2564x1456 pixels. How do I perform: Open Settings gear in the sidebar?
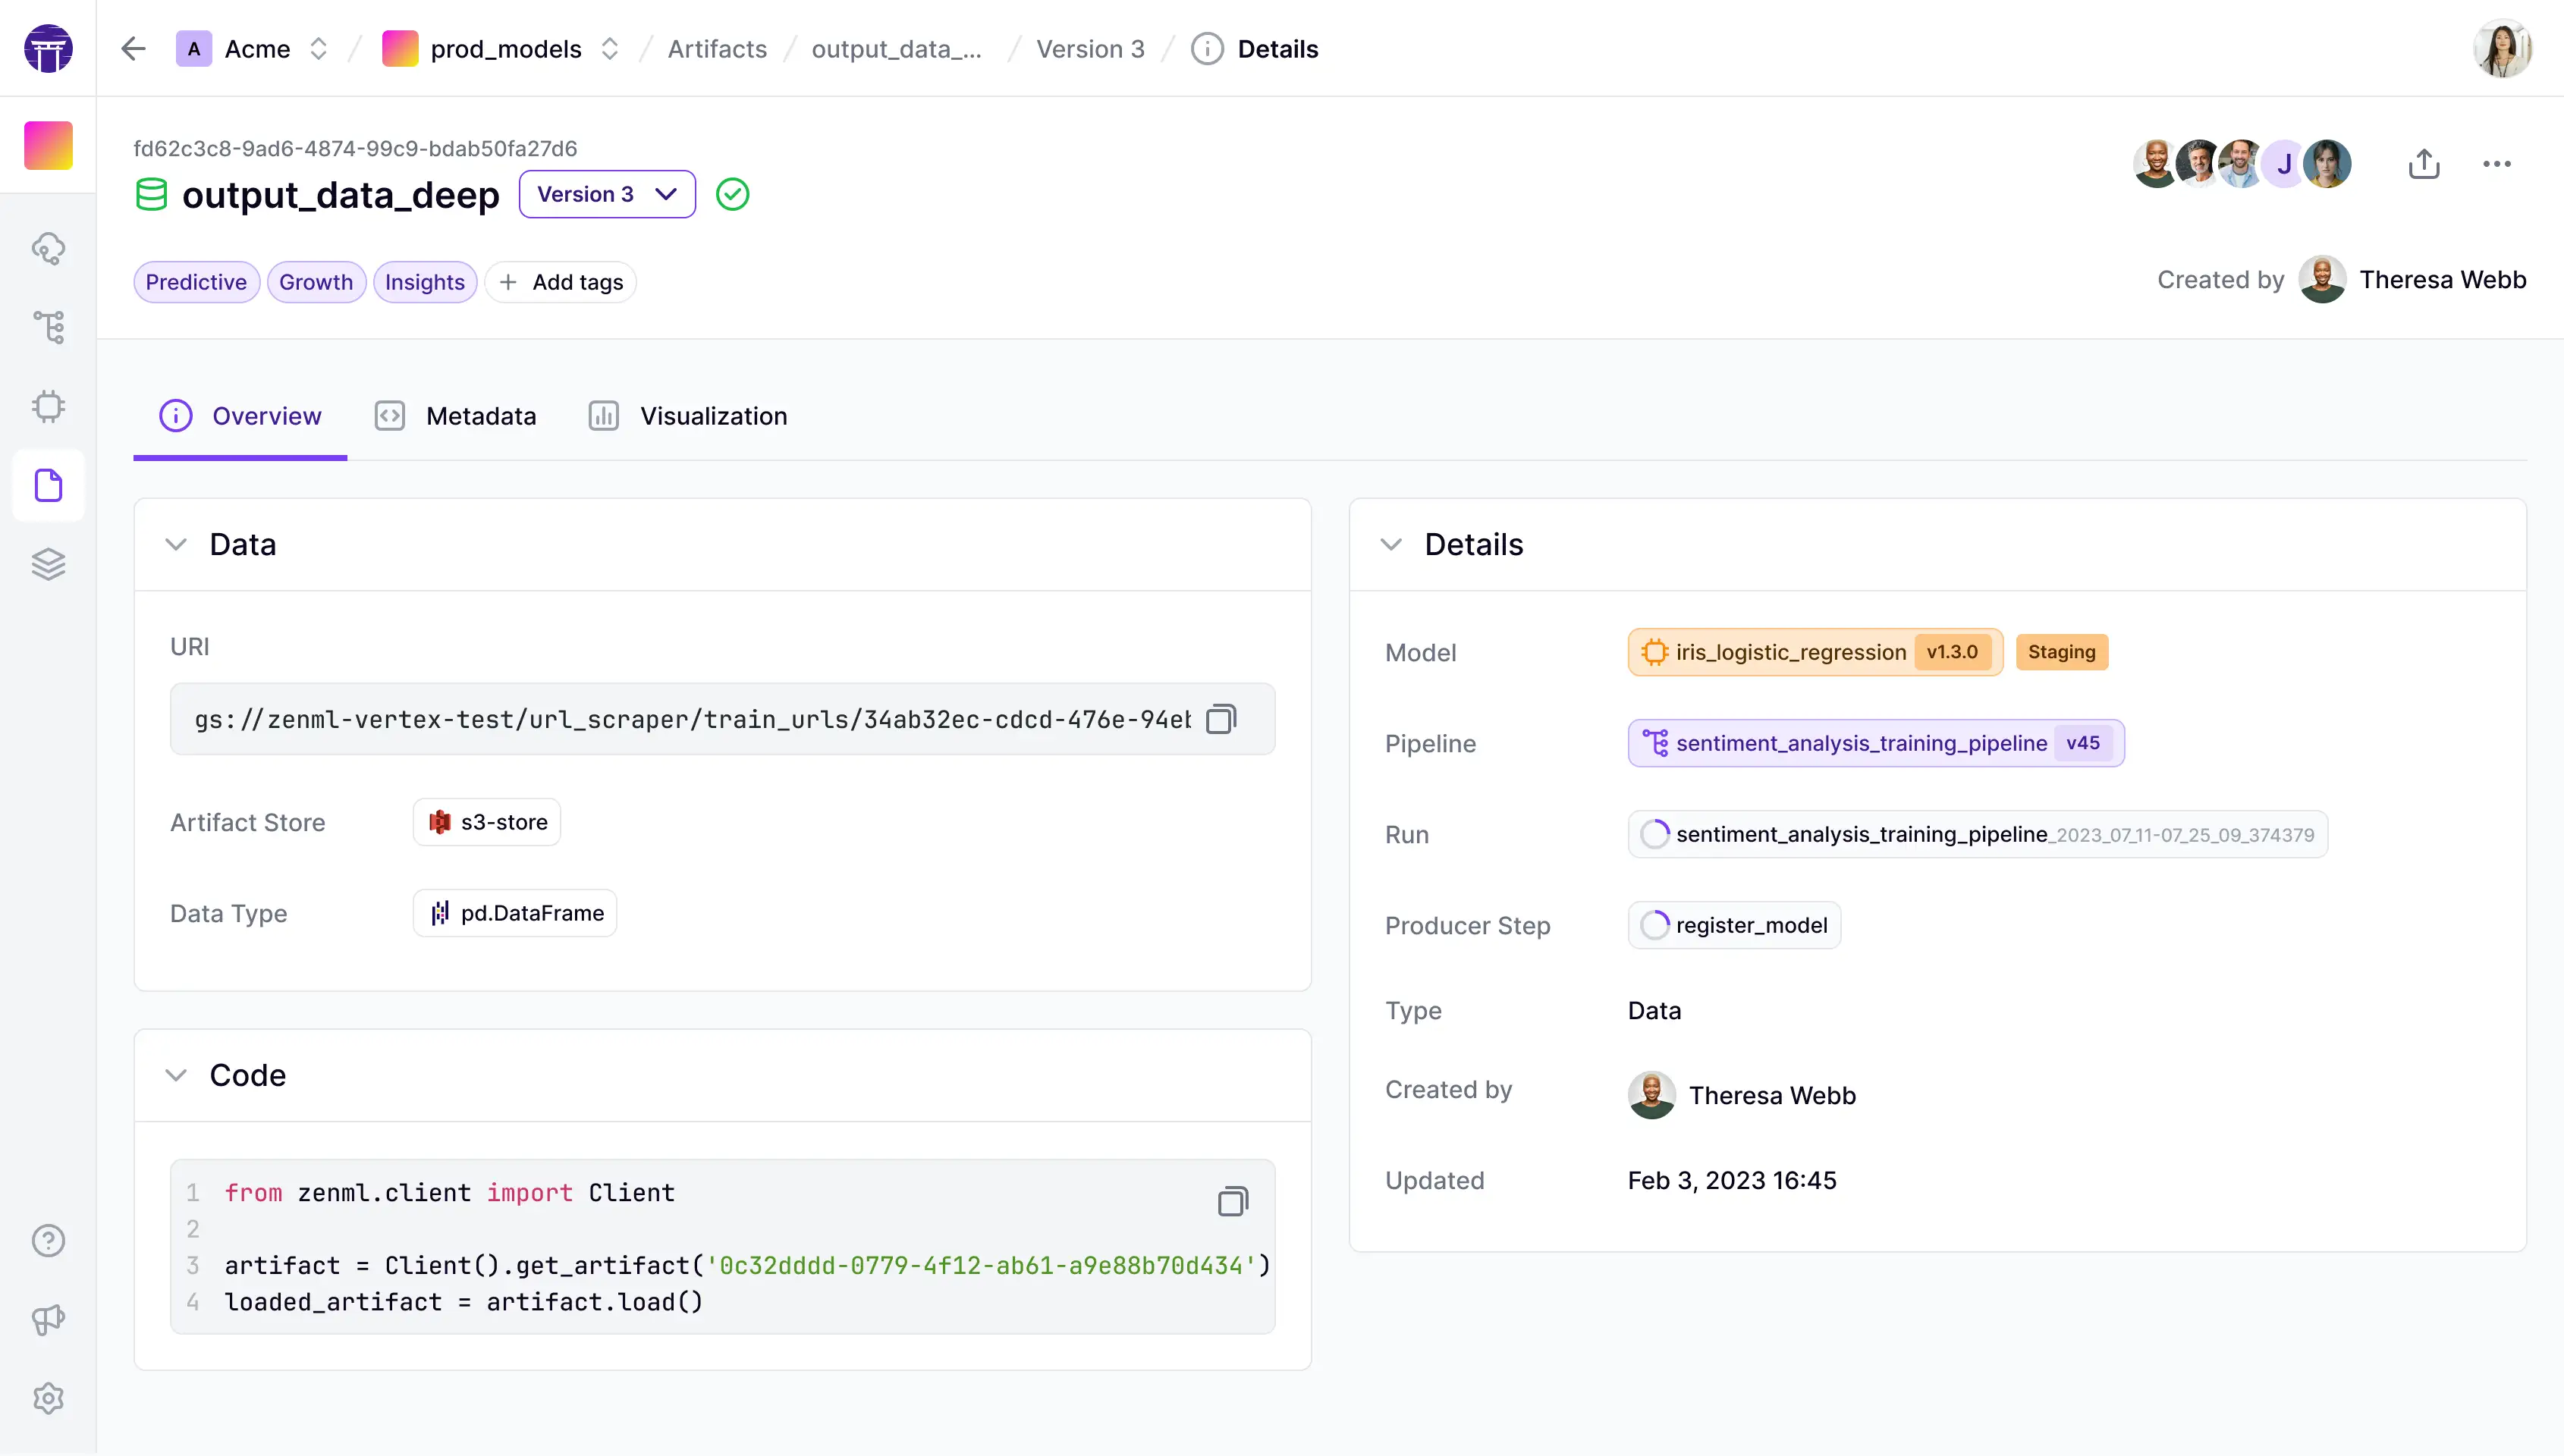click(48, 1398)
